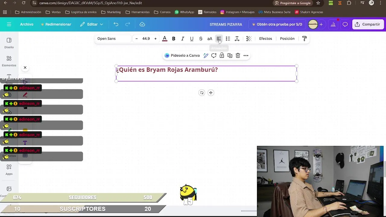The height and width of the screenshot is (217, 386).
Task: Open the Administración bookmark folder
Action: [x=28, y=12]
